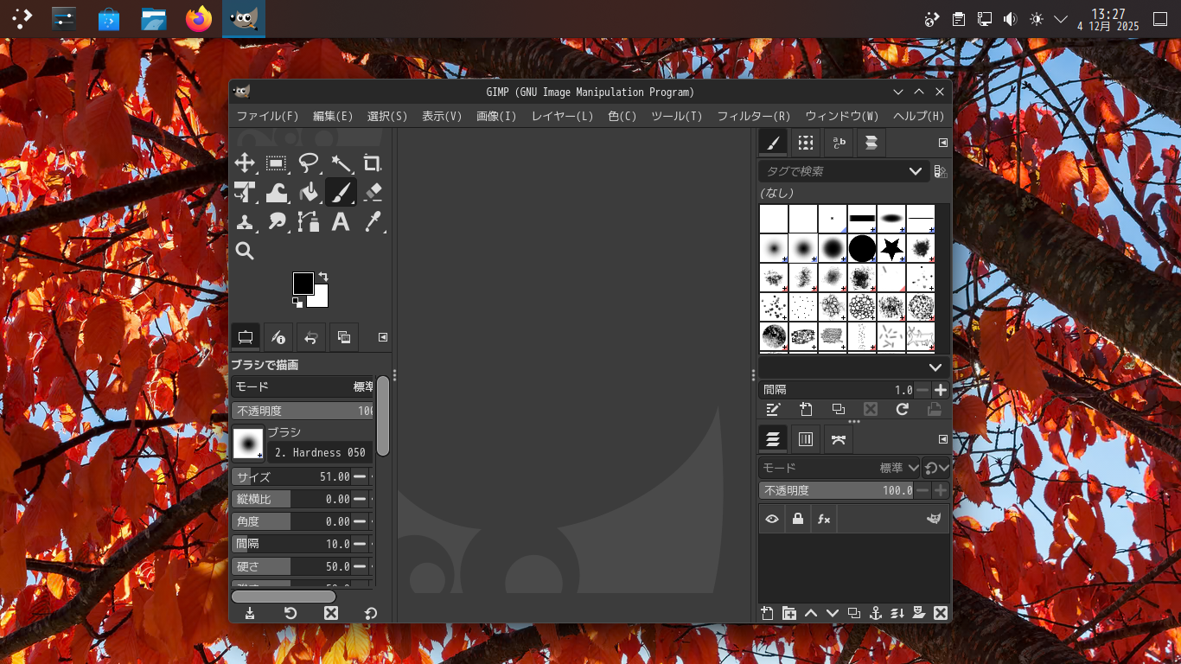The width and height of the screenshot is (1181, 664).
Task: Click the black foreground color swatch
Action: [x=303, y=283]
